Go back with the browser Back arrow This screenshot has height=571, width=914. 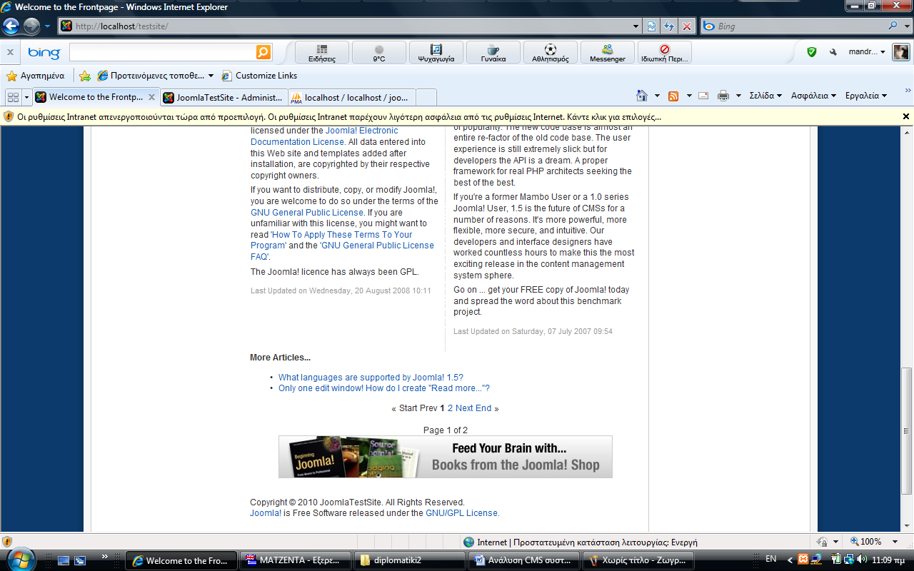pyautogui.click(x=11, y=26)
